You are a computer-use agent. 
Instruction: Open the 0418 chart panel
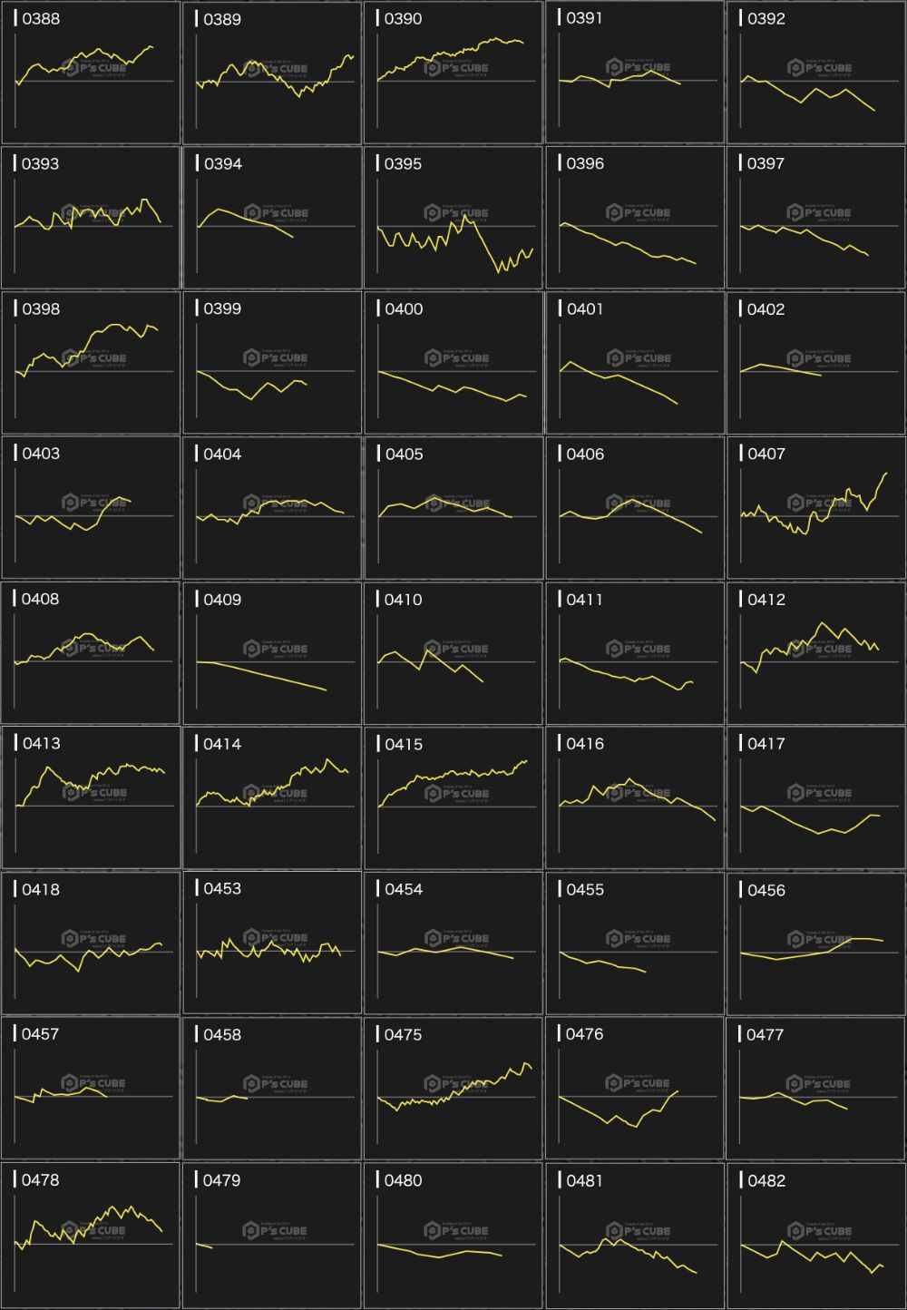(x=91, y=943)
